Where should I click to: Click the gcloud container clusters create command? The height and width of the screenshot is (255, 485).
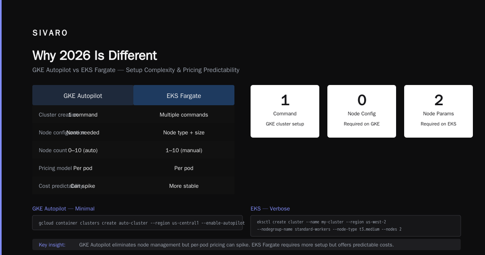click(x=142, y=223)
